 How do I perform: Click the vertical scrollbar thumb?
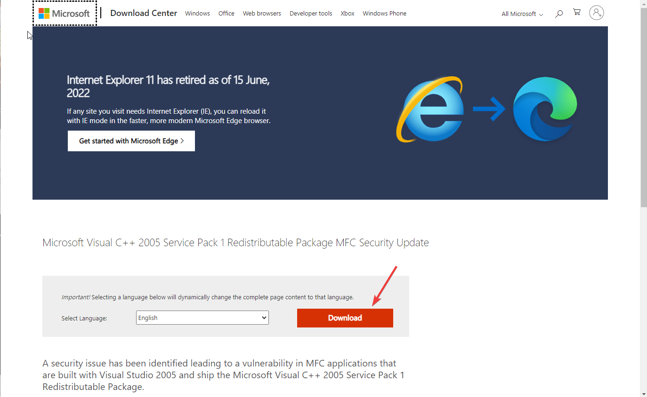(x=644, y=107)
